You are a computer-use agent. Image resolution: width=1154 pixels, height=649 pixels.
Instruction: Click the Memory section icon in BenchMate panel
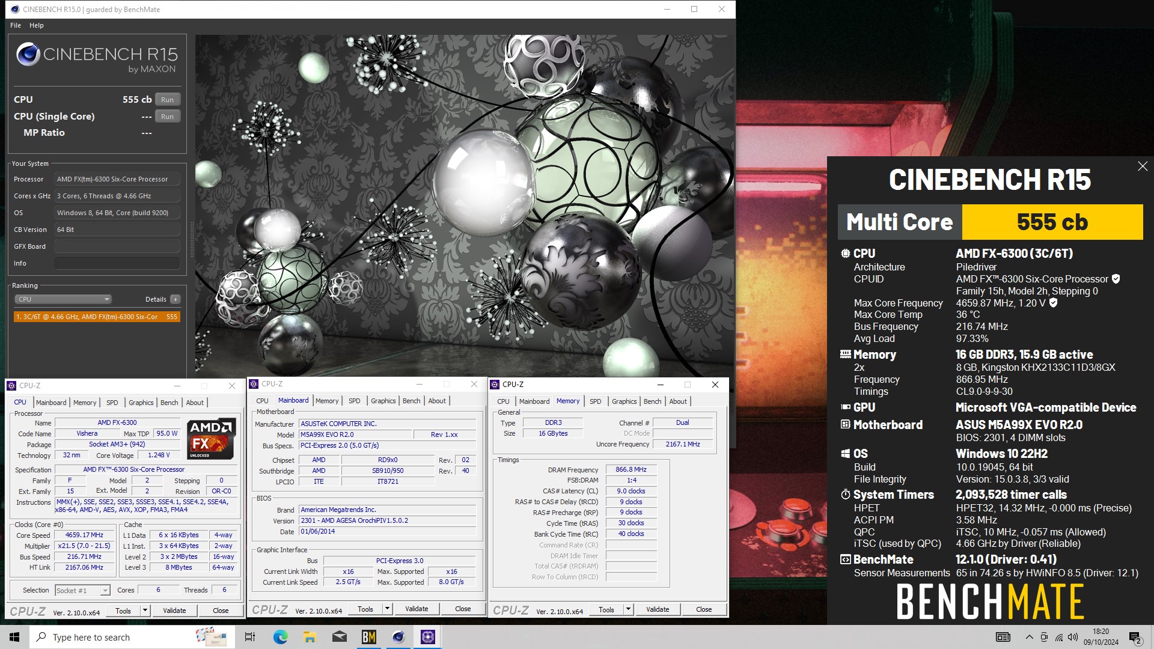pos(845,355)
